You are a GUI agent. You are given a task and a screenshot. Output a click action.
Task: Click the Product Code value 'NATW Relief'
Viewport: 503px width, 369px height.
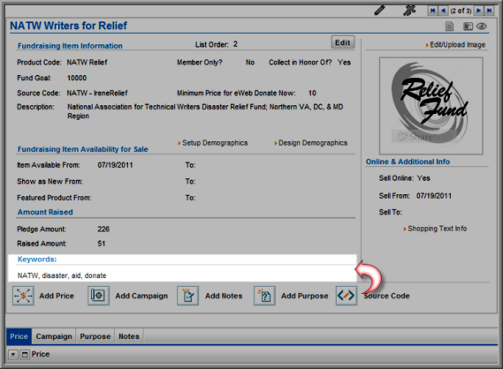pyautogui.click(x=87, y=63)
